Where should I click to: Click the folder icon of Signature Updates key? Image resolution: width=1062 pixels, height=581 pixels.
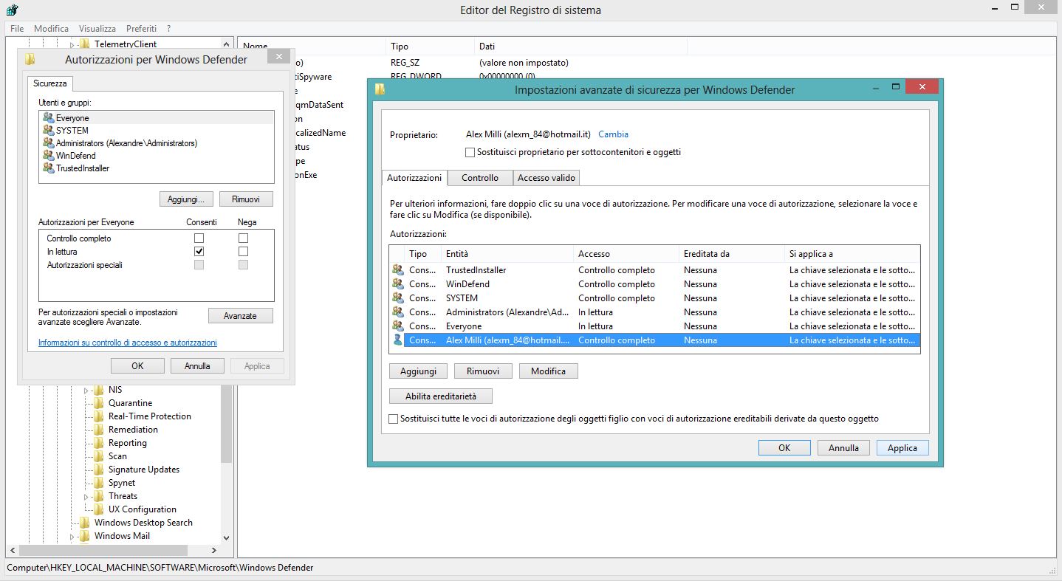point(99,470)
